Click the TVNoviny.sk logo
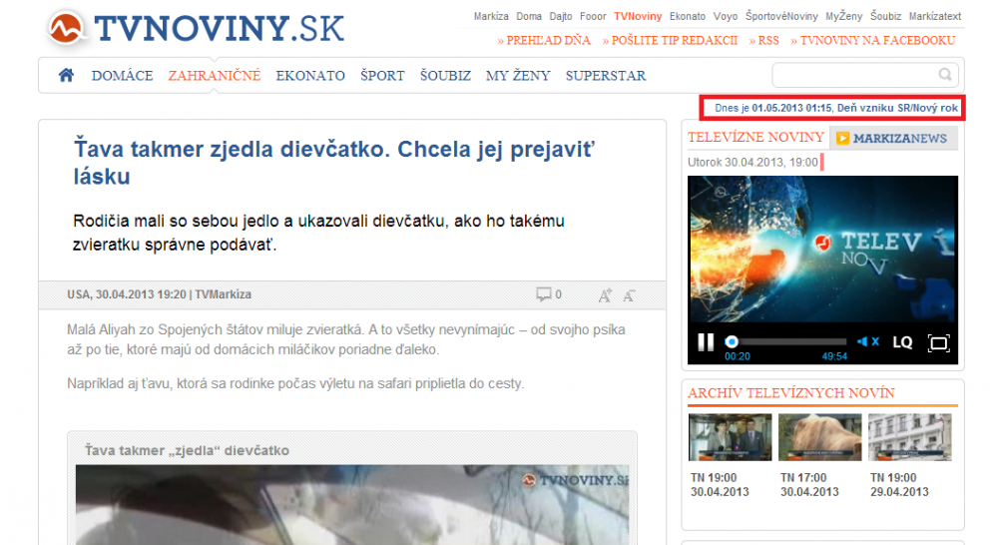The width and height of the screenshot is (998, 545). pos(196,29)
